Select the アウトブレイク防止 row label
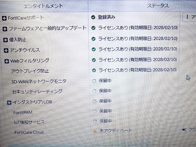 pos(30,71)
